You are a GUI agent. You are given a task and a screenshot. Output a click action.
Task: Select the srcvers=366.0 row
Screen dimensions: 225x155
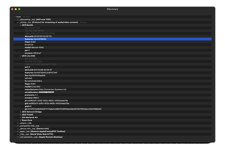(112, 98)
